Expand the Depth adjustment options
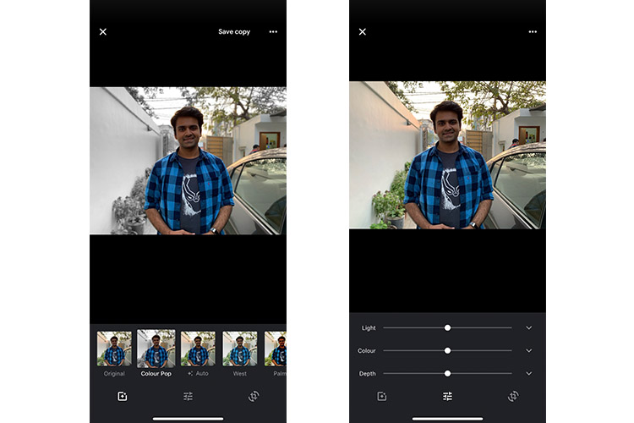This screenshot has height=423, width=634. (529, 374)
